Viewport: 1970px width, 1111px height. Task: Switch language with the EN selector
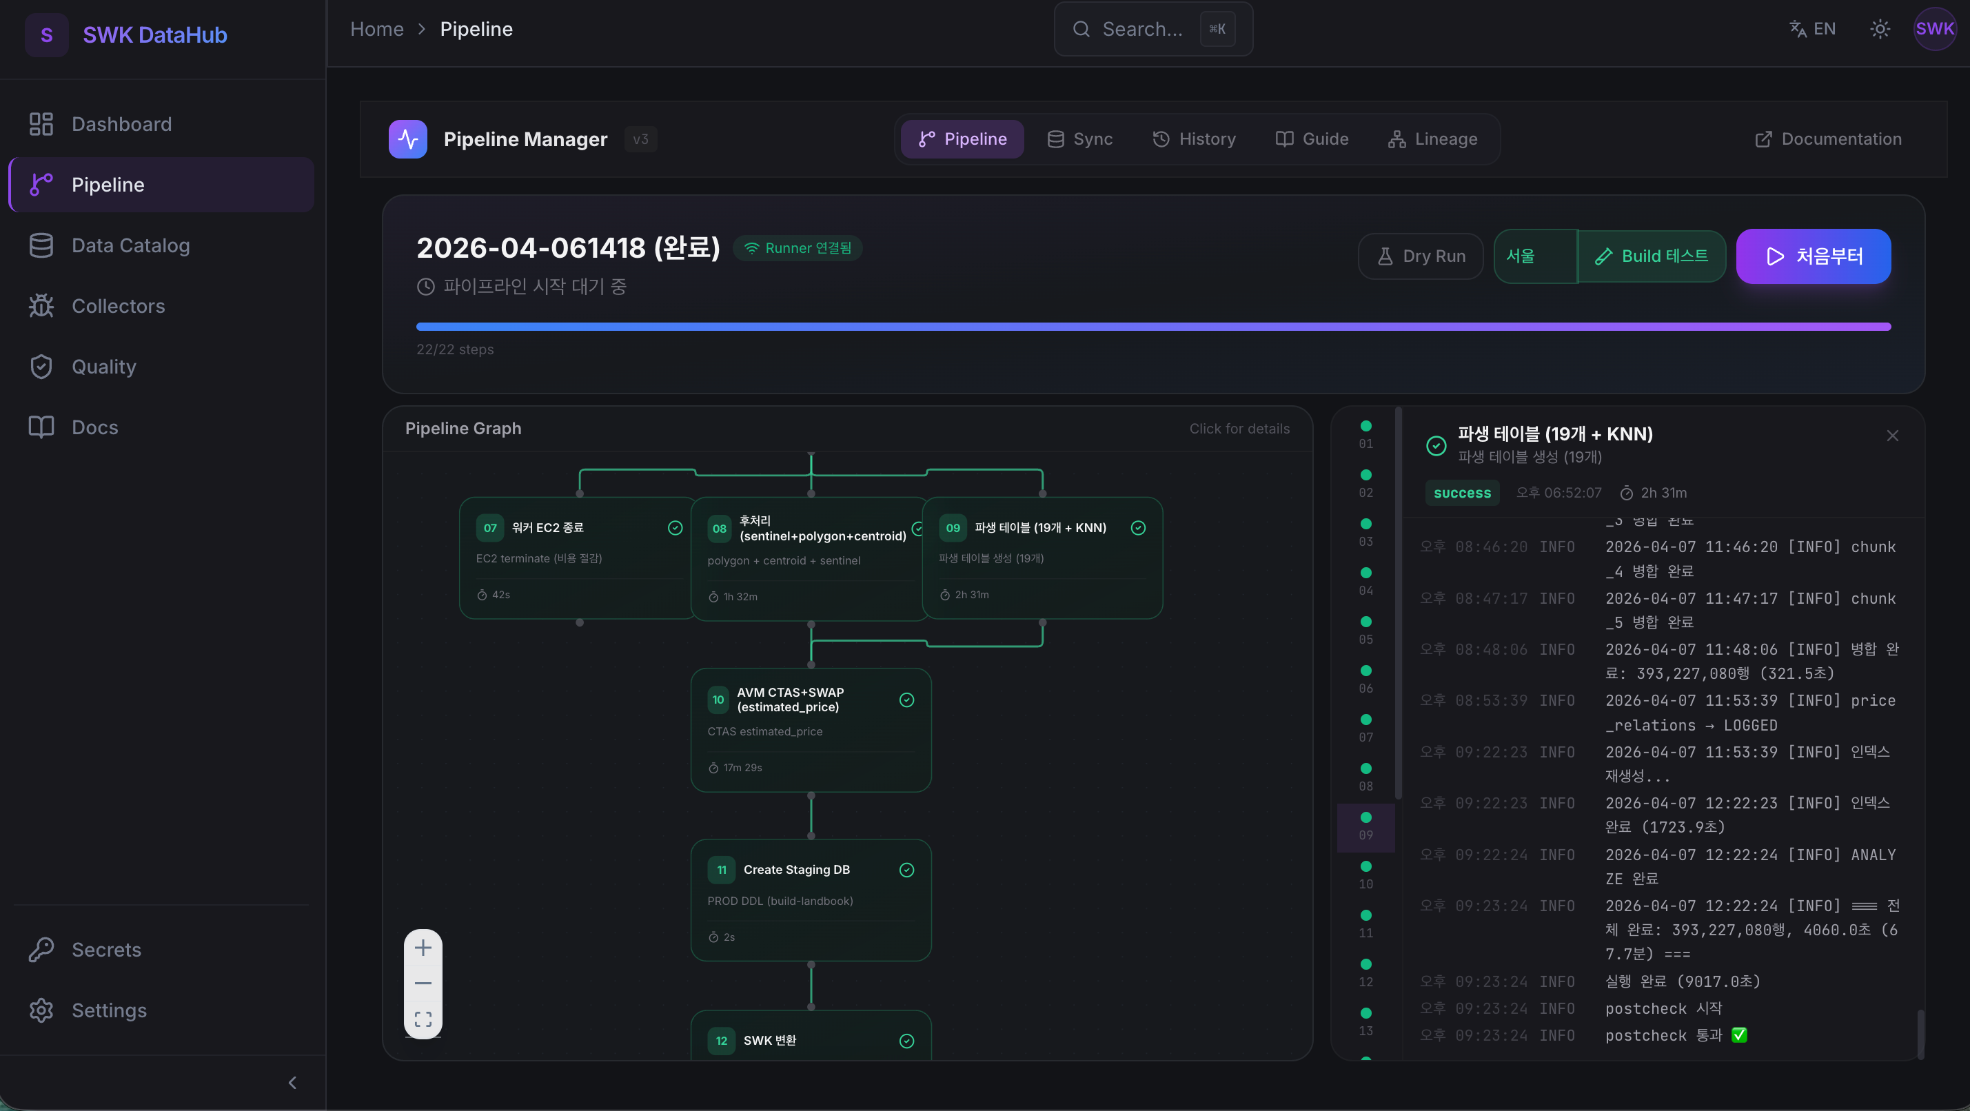point(1812,29)
